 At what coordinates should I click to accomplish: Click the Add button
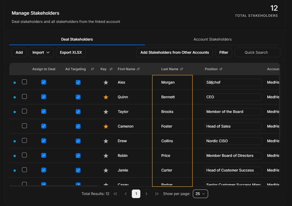[19, 52]
